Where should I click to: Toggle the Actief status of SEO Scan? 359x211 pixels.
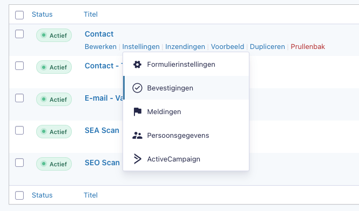[54, 164]
